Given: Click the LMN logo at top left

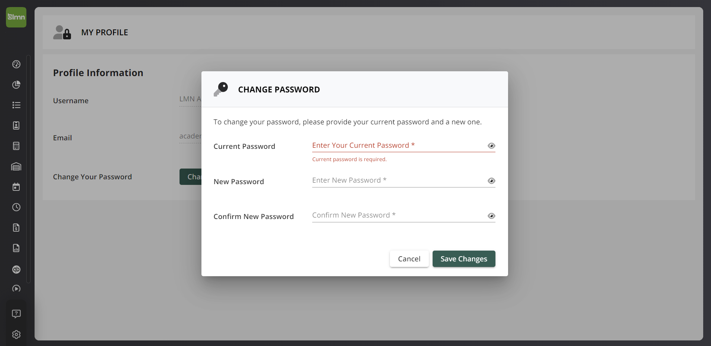Looking at the screenshot, I should 16,17.
